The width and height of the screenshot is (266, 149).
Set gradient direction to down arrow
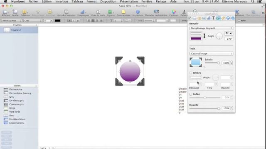point(227,34)
